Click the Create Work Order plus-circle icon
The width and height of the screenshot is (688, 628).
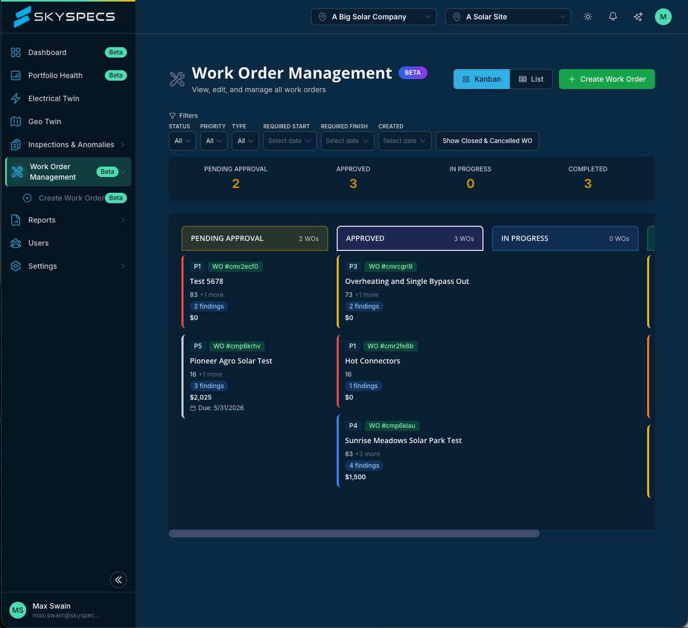pyautogui.click(x=27, y=198)
